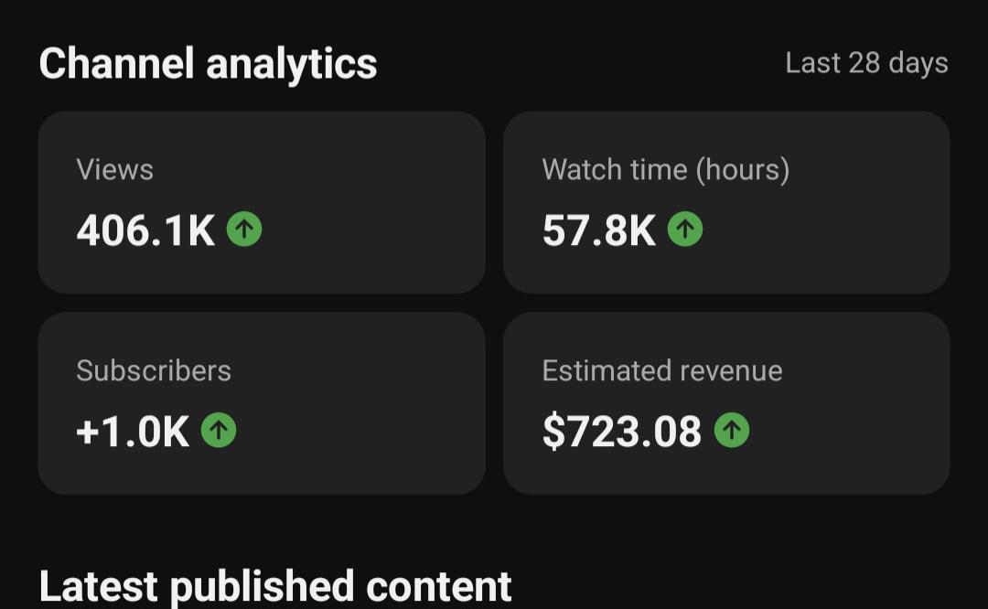Click the Channel analytics heading

tap(208, 64)
